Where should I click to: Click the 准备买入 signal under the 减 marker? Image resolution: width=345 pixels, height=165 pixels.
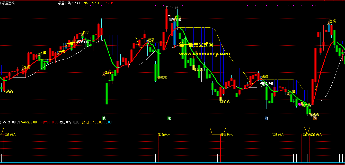click(164, 134)
